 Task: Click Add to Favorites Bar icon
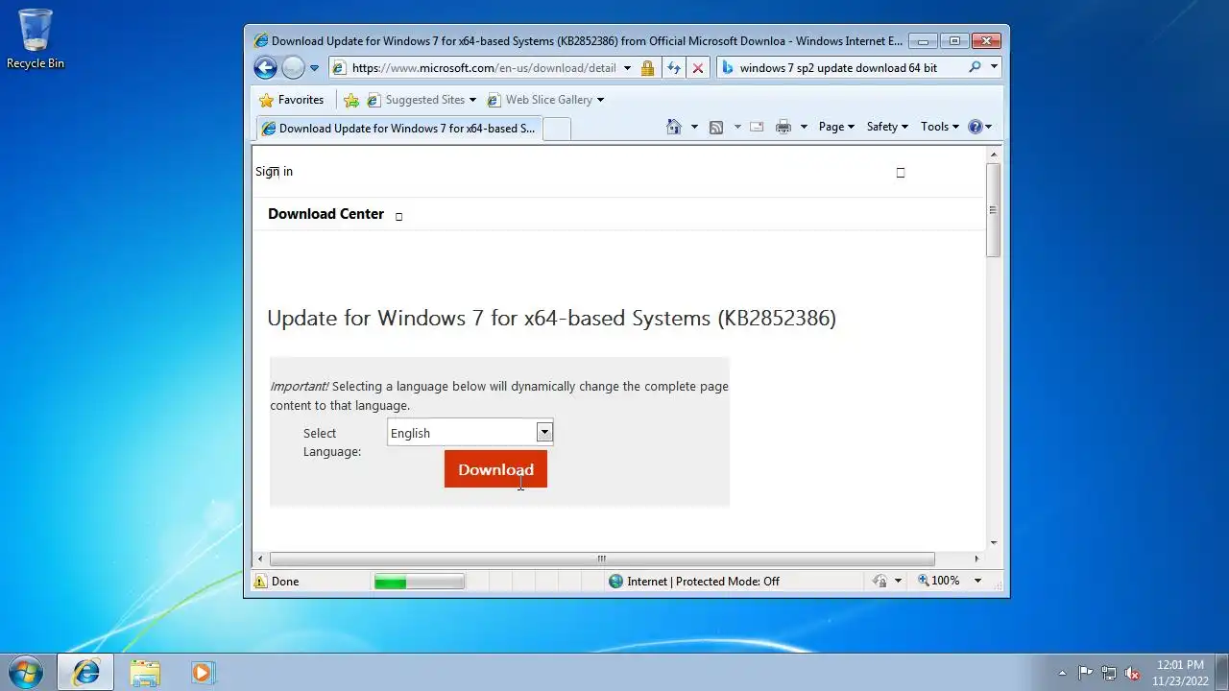pos(351,100)
